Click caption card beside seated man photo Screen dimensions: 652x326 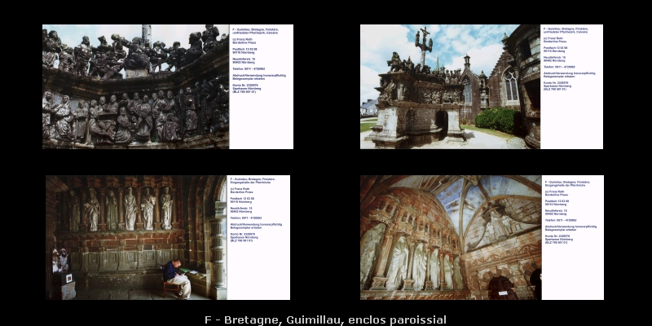pyautogui.click(x=258, y=237)
